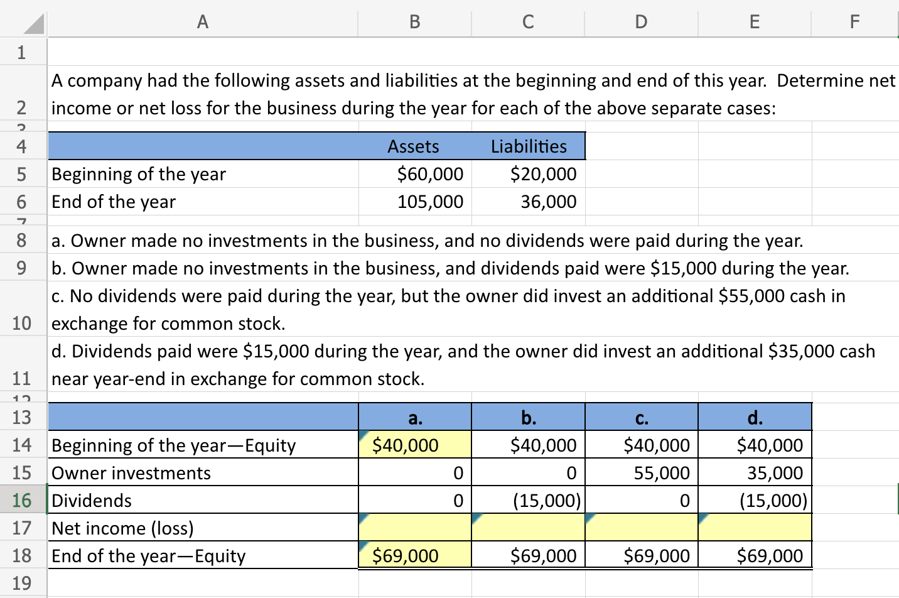899x598 pixels.
Task: Select the blue Assets header cell
Action: coord(414,146)
